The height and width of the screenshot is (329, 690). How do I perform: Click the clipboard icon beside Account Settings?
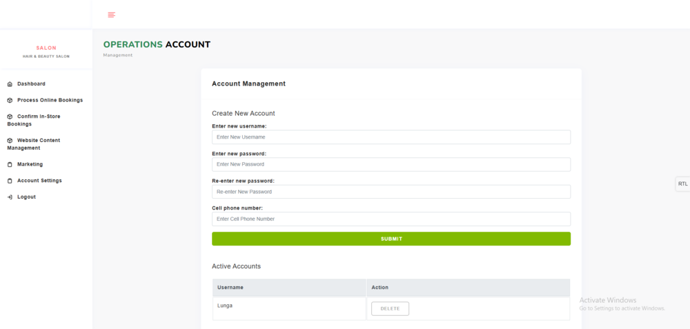point(10,181)
